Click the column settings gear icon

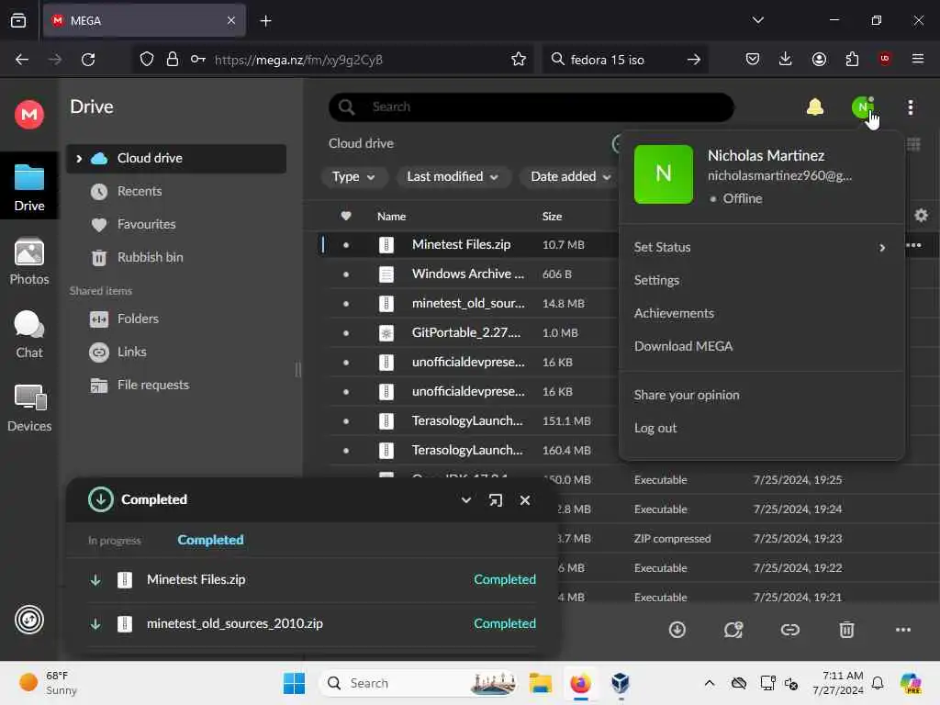click(x=921, y=215)
